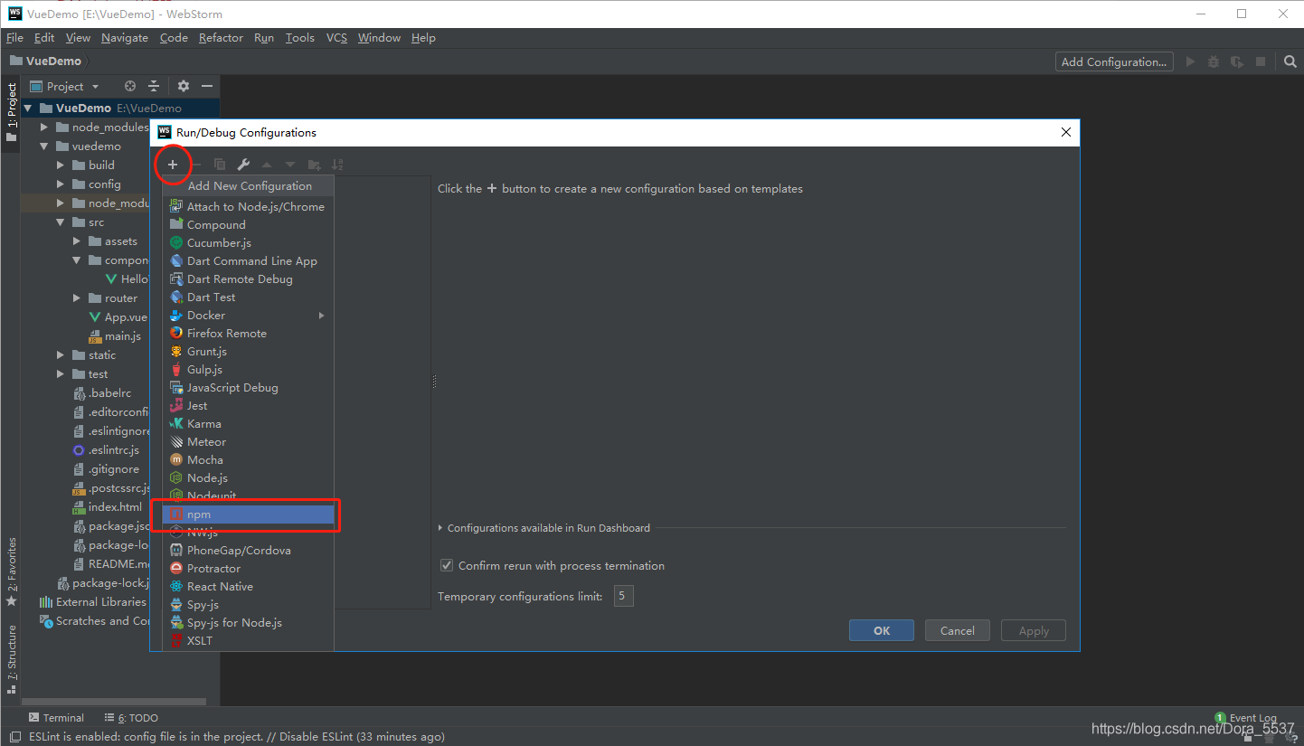Open the Run menu

[264, 38]
